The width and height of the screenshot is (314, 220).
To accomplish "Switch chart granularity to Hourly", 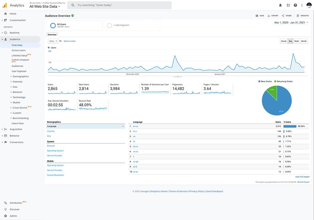I will [284, 41].
